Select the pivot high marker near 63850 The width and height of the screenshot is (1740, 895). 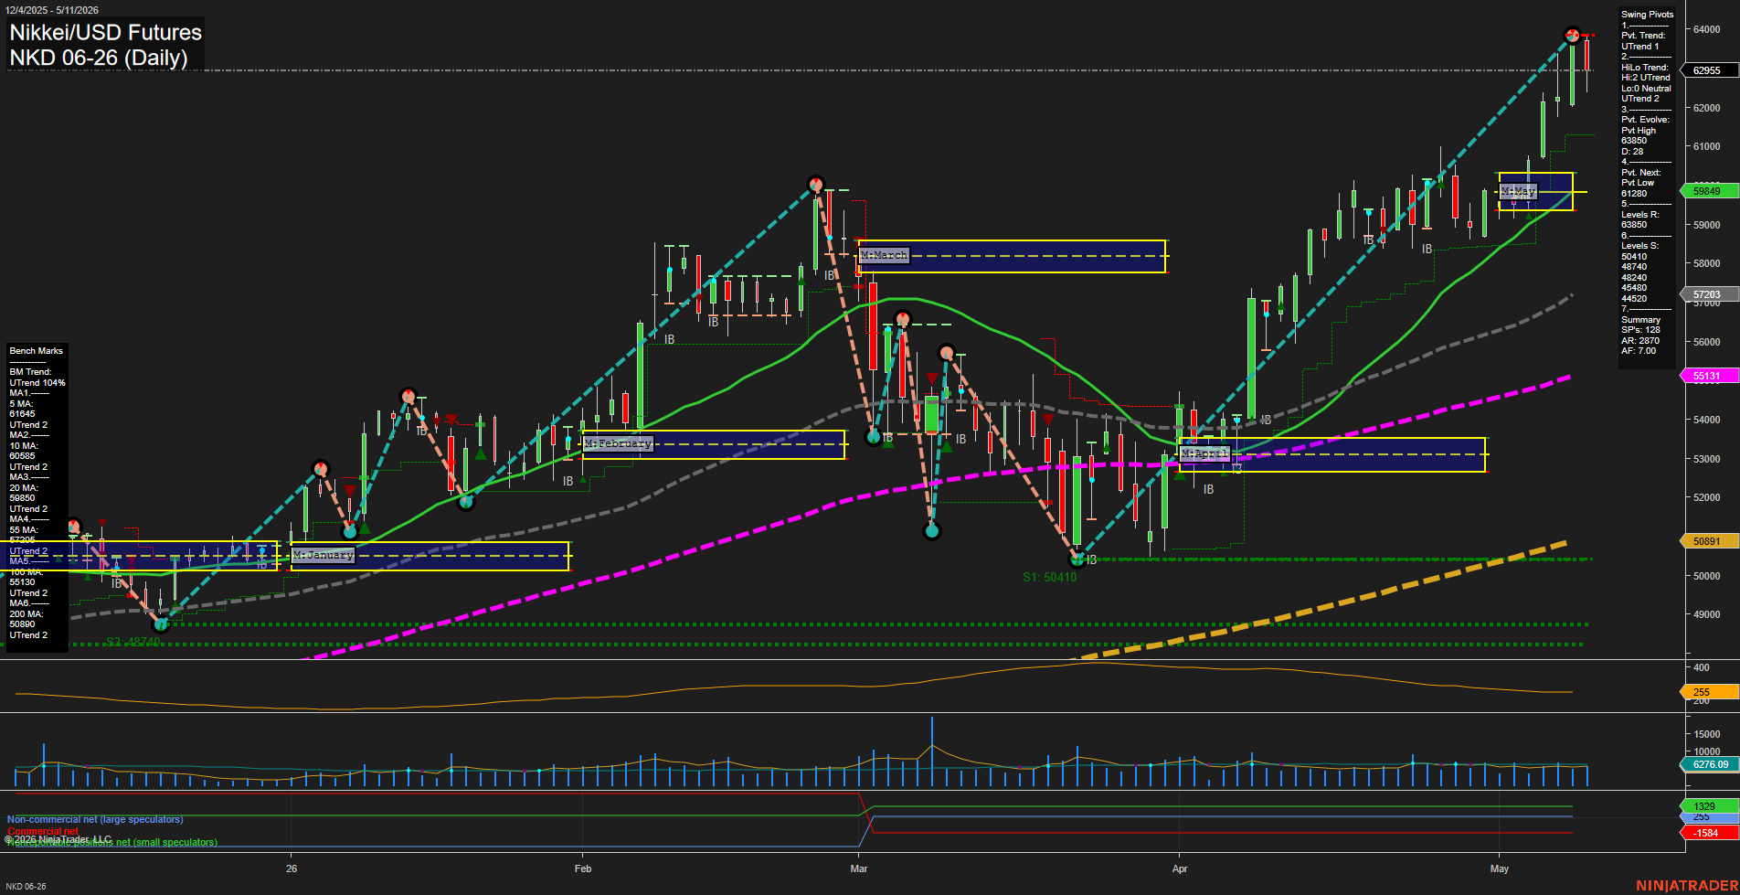tap(1572, 36)
